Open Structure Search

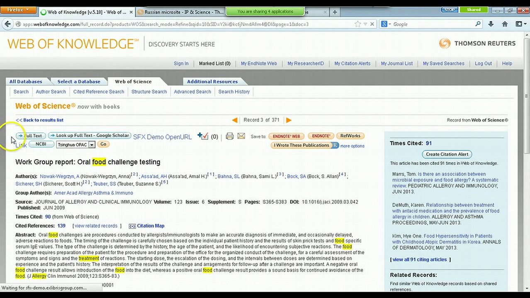tap(149, 91)
